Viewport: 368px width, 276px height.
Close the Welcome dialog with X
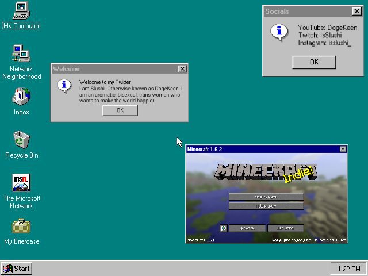[x=182, y=69]
